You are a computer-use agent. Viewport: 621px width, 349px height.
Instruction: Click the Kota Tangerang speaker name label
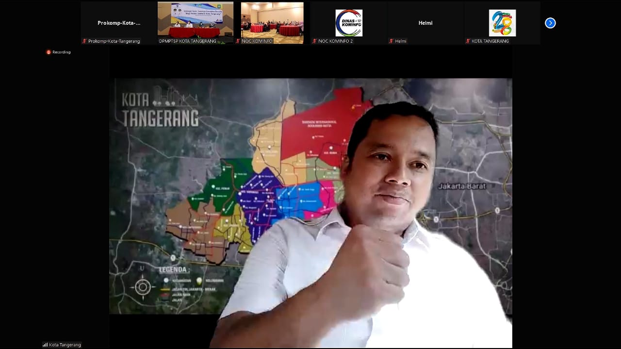coord(65,345)
